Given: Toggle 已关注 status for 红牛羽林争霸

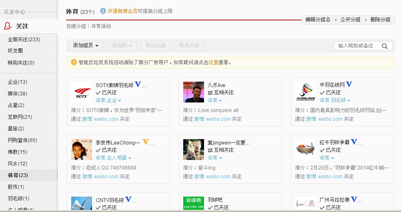Looking at the screenshot, I should coord(330,150).
